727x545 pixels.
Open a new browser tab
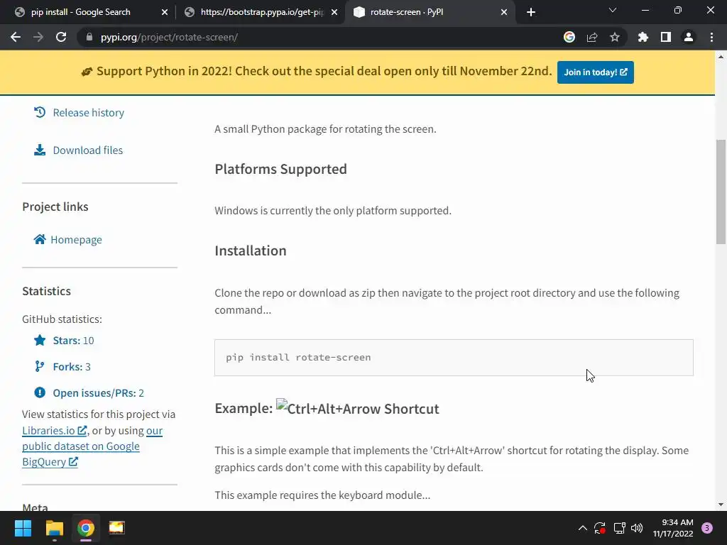tap(531, 12)
